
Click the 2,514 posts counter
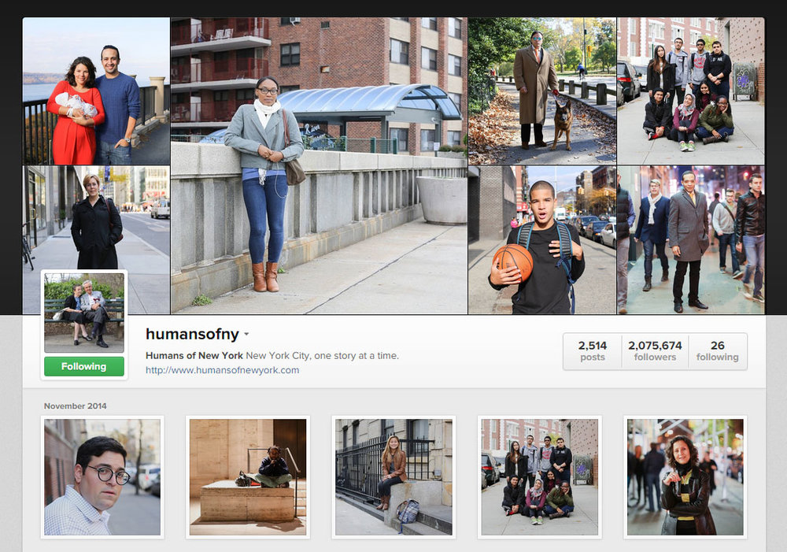[x=593, y=351]
